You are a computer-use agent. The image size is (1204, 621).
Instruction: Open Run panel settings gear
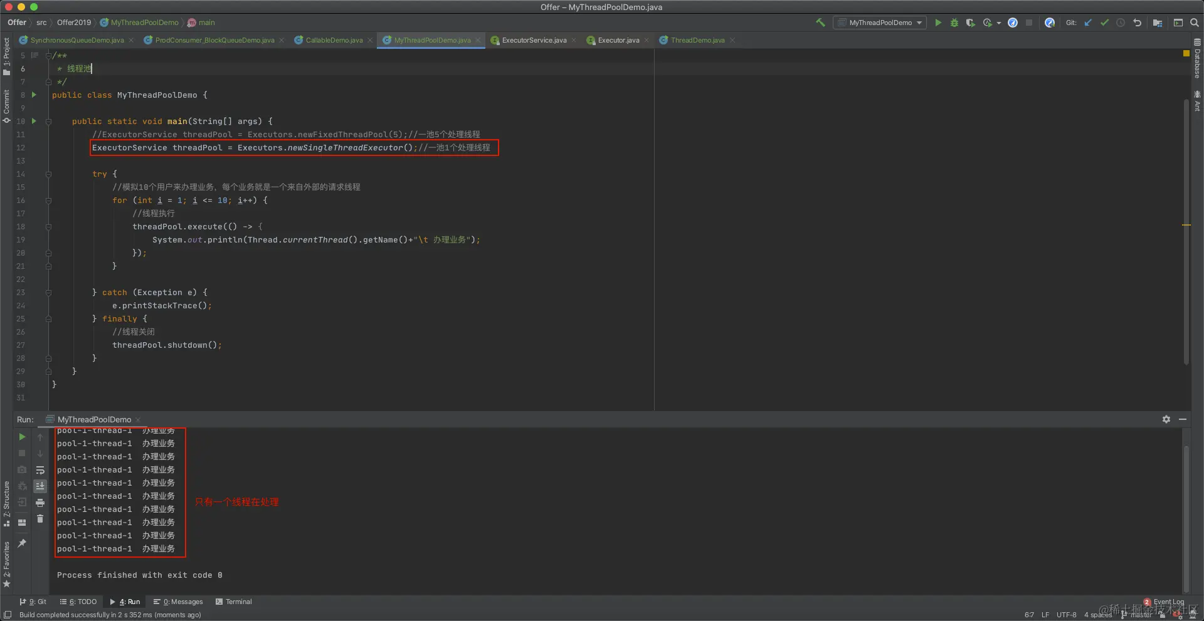click(x=1166, y=419)
